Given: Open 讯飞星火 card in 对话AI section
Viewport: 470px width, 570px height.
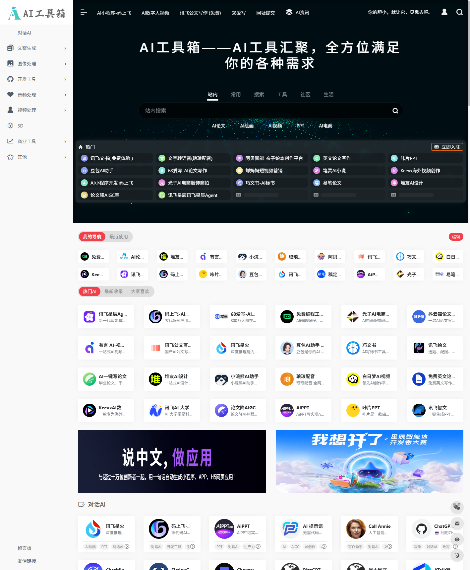Looking at the screenshot, I should pyautogui.click(x=106, y=534).
